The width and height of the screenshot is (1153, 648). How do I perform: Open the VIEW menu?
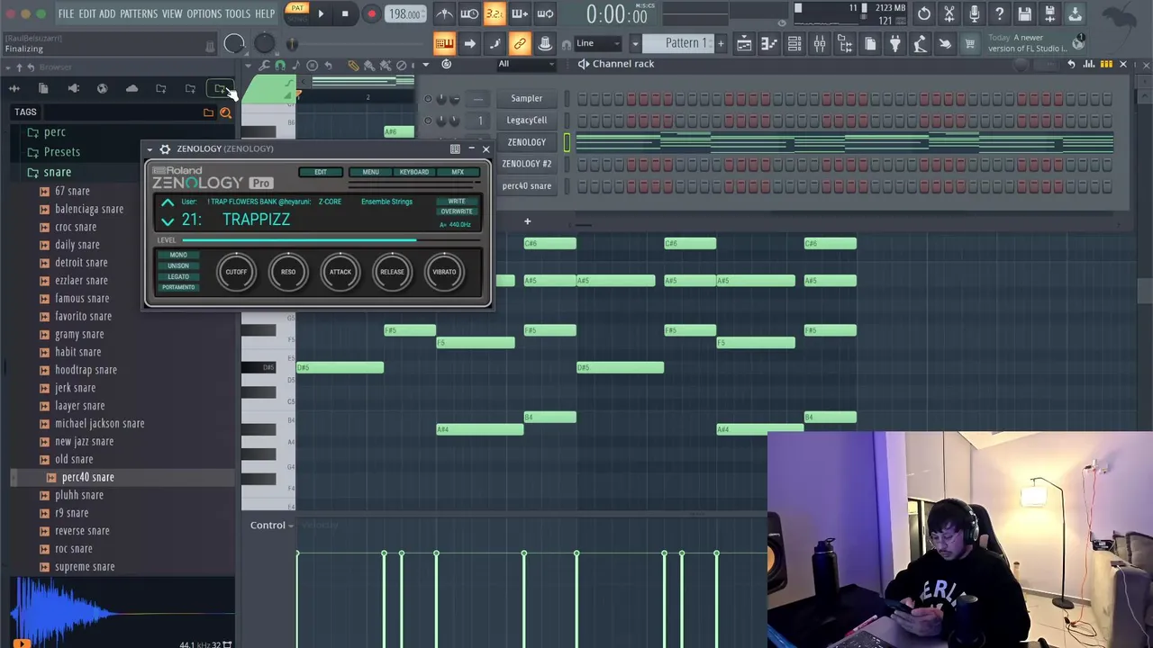172,13
